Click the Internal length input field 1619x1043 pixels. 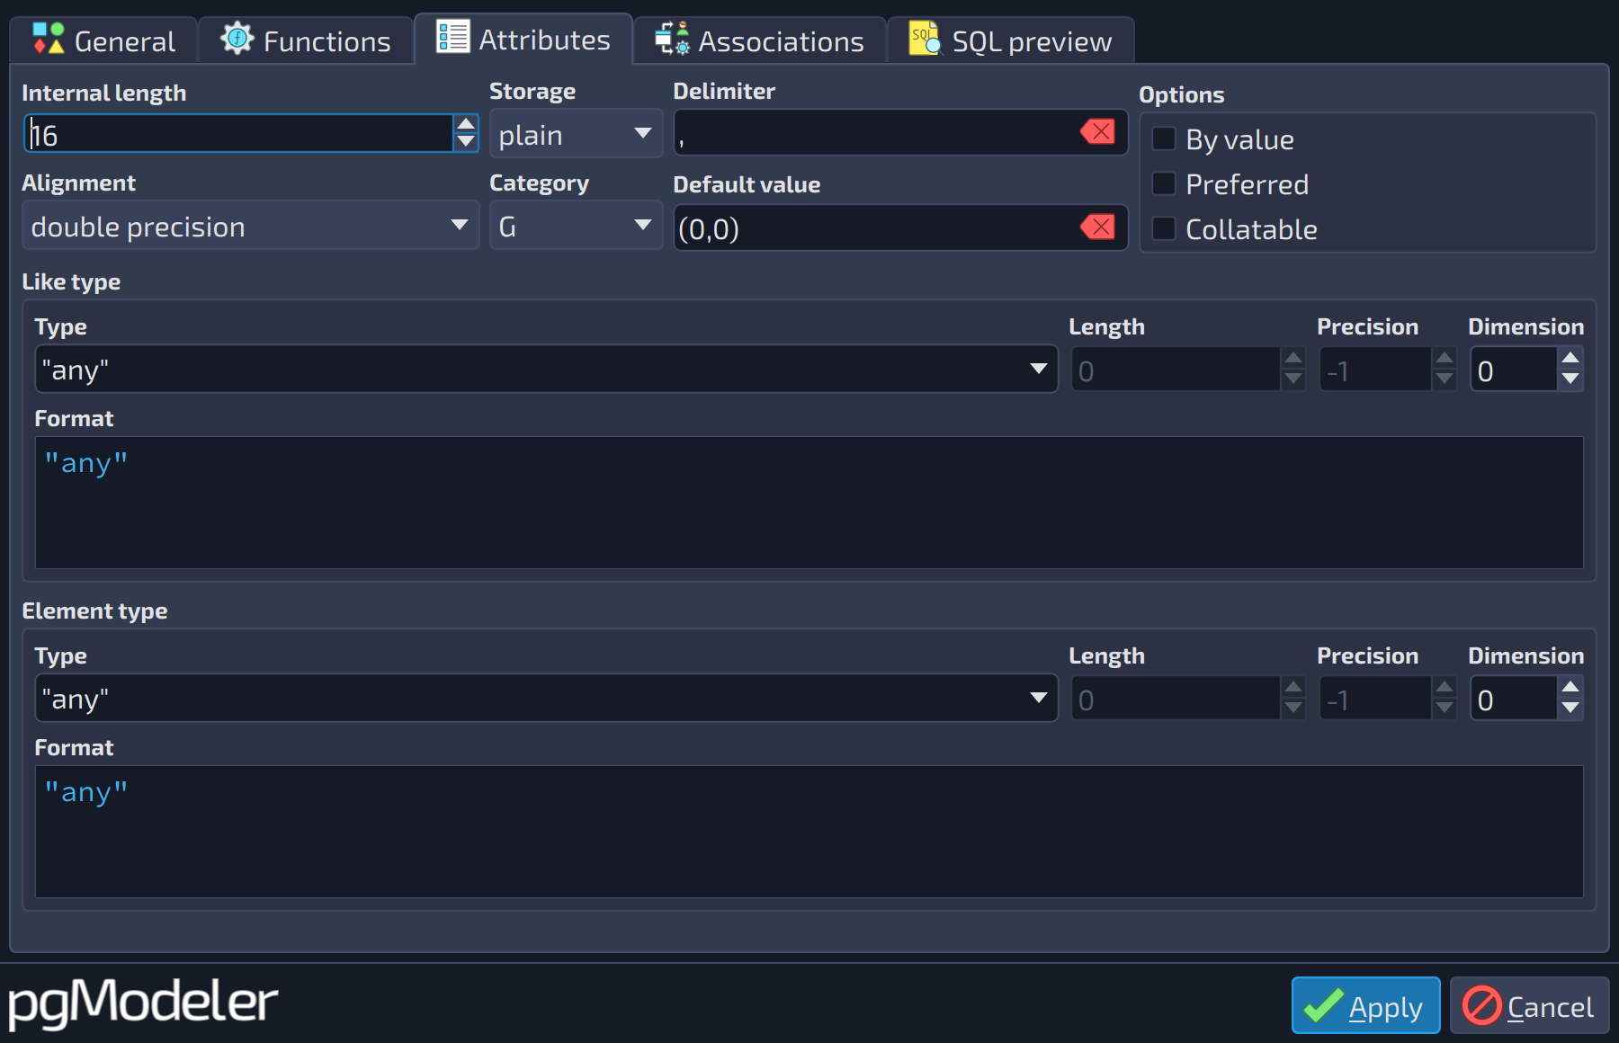[239, 134]
